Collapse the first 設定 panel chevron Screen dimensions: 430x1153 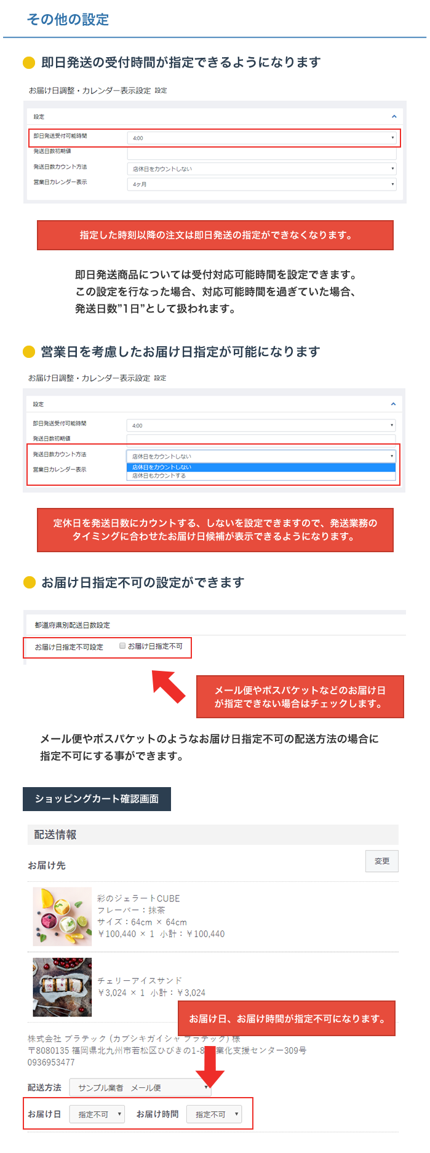[x=394, y=116]
